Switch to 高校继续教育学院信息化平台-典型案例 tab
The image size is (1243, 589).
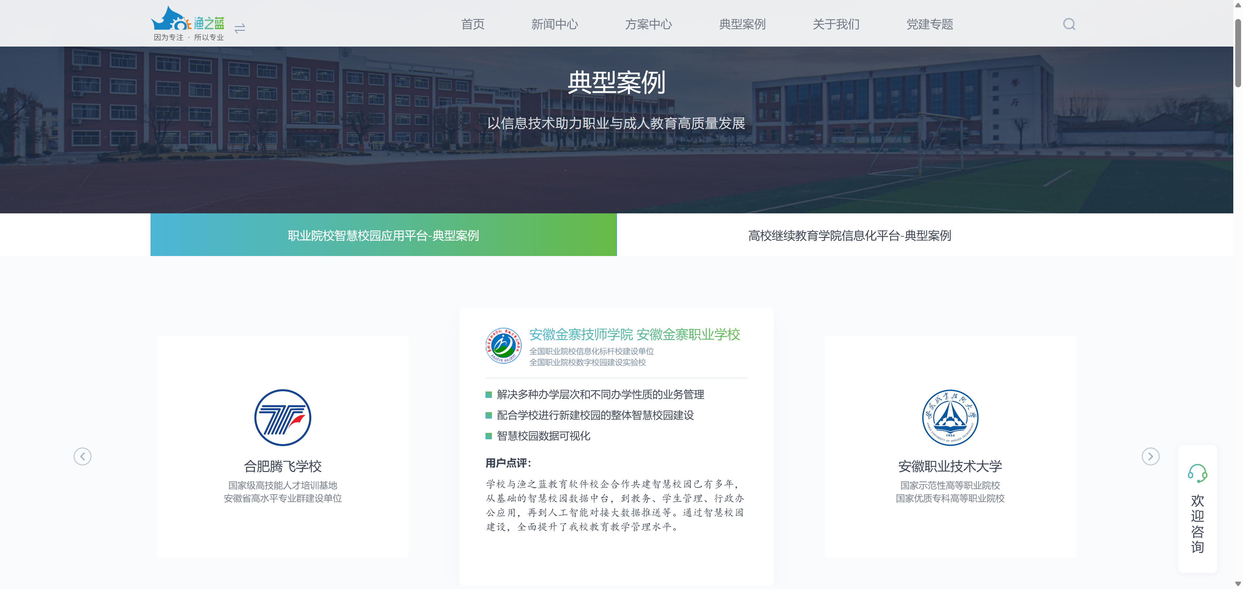[x=849, y=235]
